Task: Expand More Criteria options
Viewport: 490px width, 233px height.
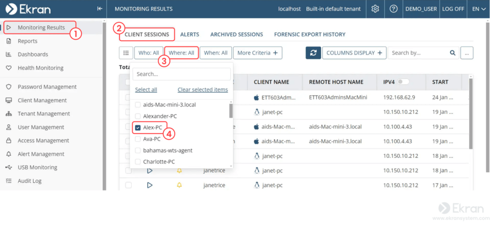Action: point(257,53)
